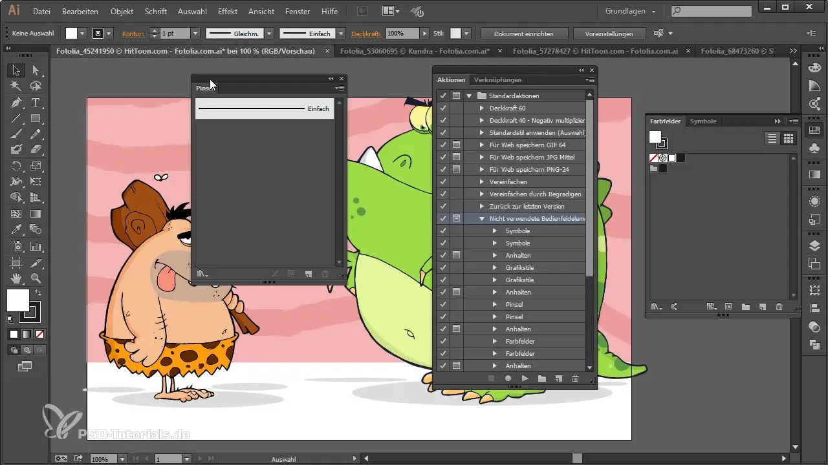
Task: Select the Pen tool
Action: 17,103
